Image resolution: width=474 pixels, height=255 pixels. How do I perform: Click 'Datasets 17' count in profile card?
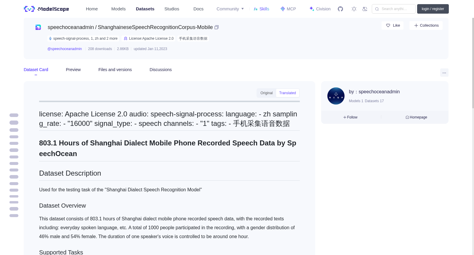[374, 101]
